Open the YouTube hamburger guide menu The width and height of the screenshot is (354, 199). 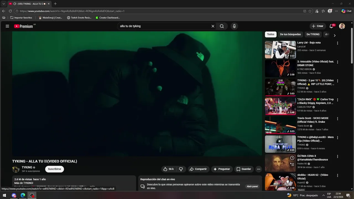tap(7, 26)
